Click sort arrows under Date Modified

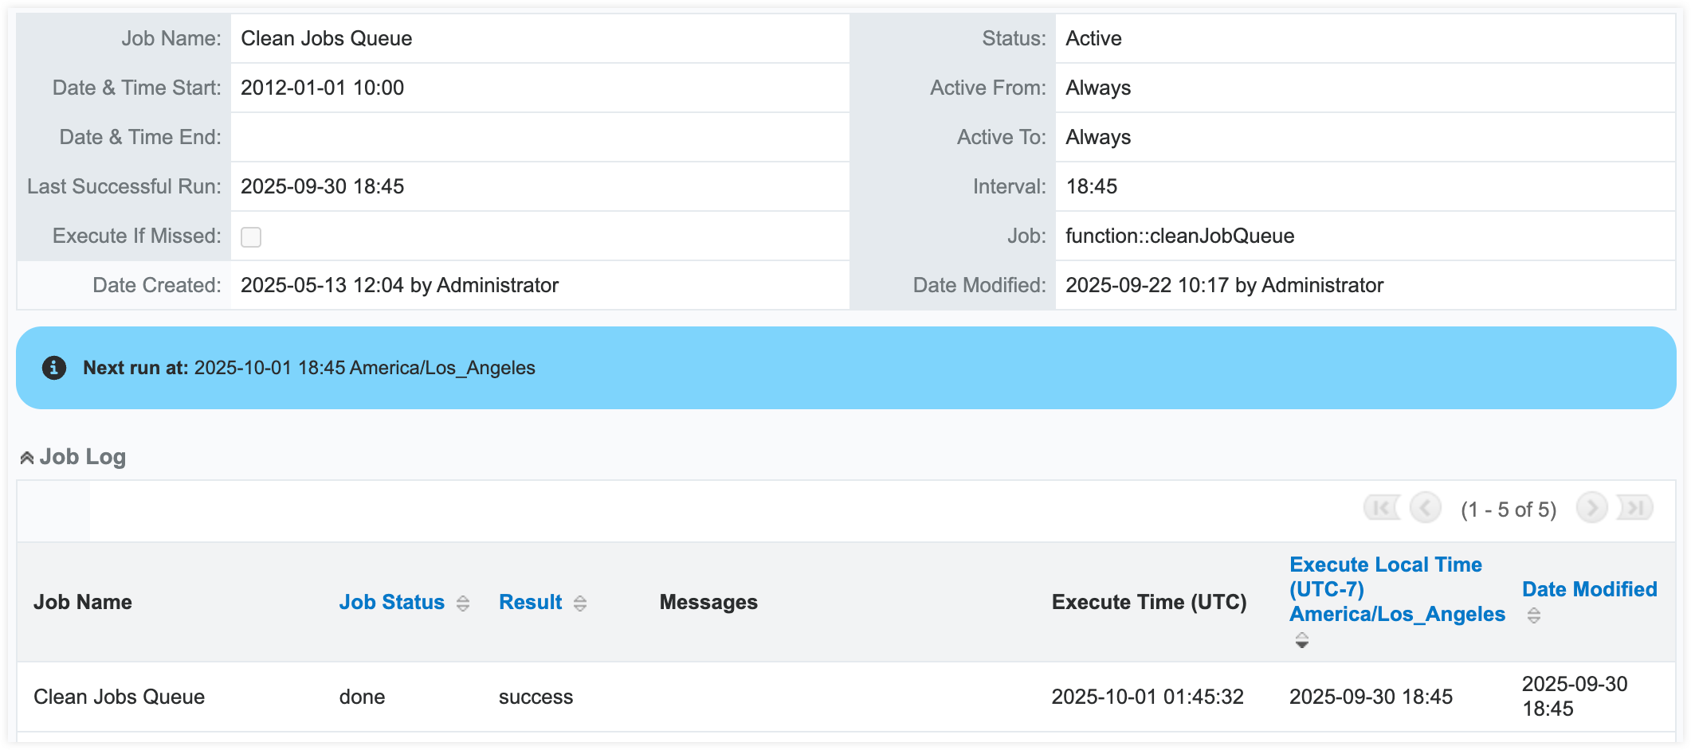click(x=1533, y=615)
